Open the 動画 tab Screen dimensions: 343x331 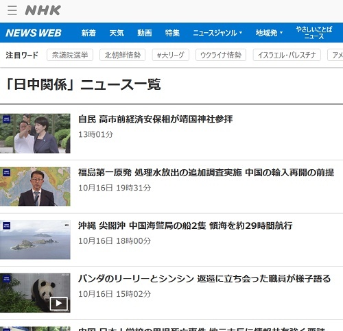point(145,33)
